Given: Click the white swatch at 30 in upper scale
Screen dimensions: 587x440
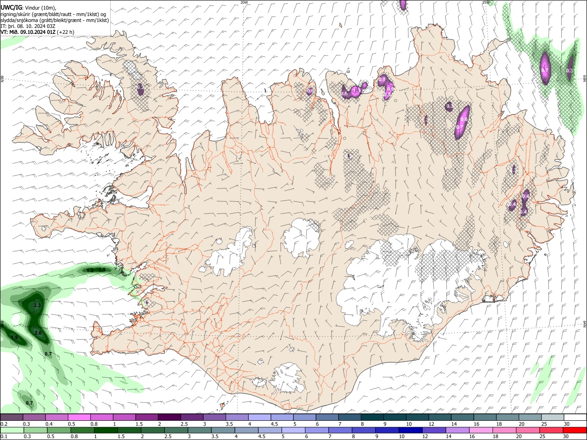Looking at the screenshot, I should pyautogui.click(x=575, y=417).
